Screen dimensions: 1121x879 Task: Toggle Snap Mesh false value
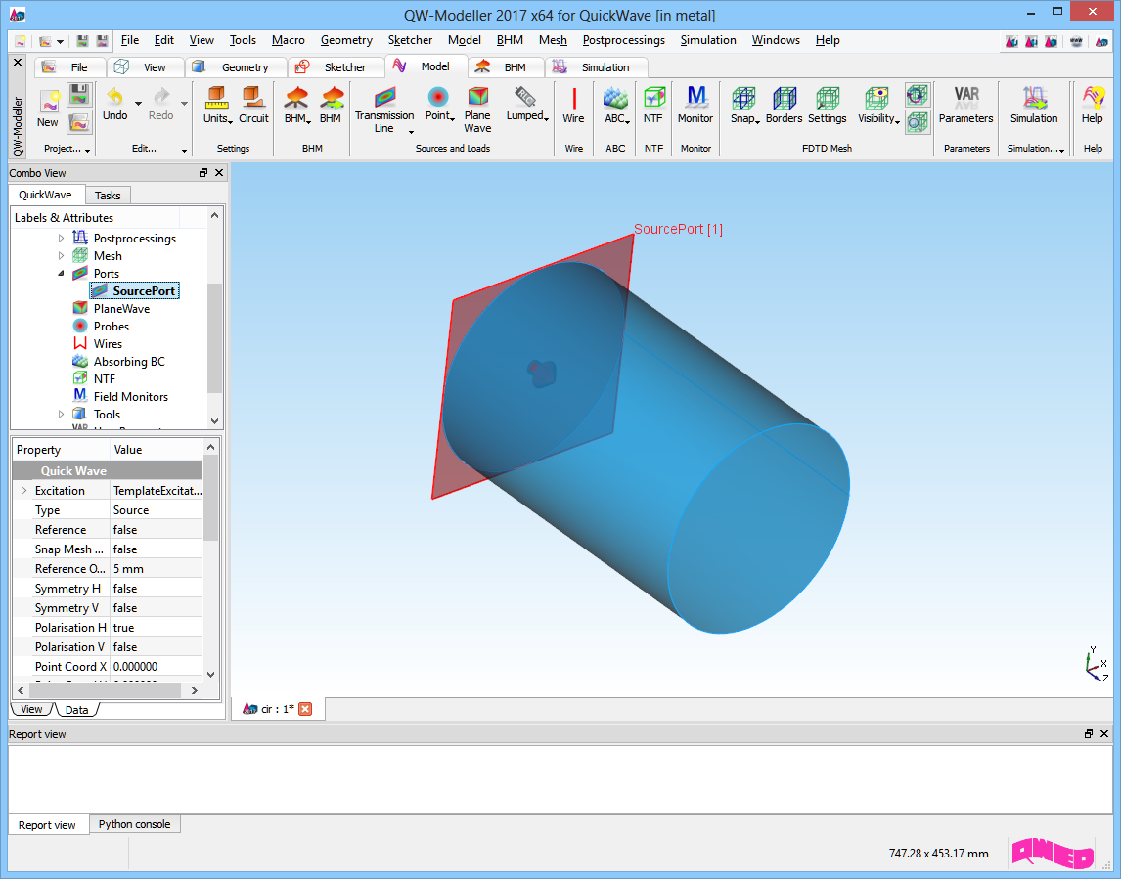[x=157, y=549]
